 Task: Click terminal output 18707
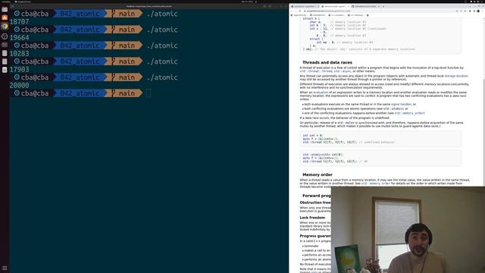[19, 22]
